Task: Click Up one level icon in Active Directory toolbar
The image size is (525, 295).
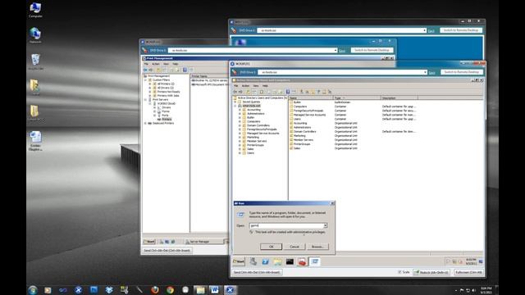Action: tap(248, 92)
